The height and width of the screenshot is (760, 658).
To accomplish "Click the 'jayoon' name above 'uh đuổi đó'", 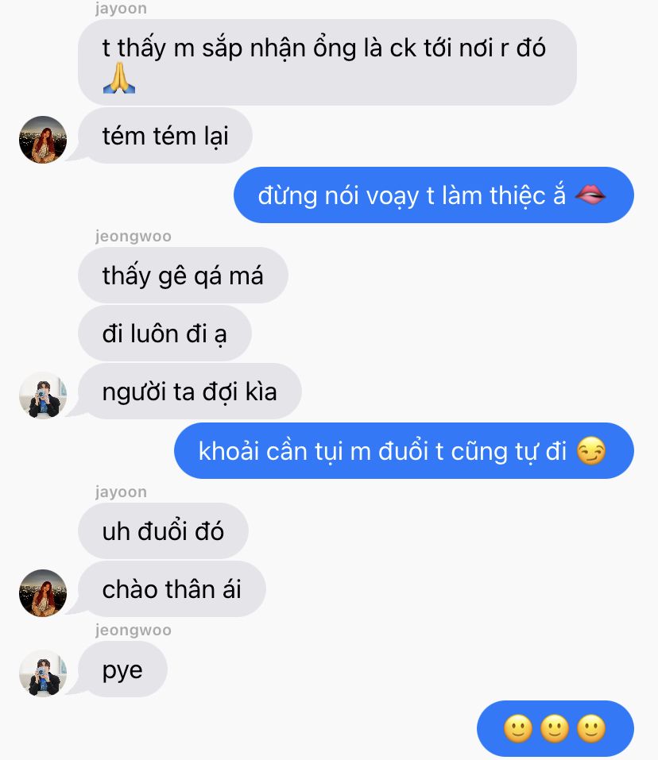I will pos(121,492).
